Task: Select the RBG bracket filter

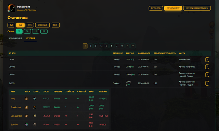Action: pyautogui.click(x=55, y=25)
